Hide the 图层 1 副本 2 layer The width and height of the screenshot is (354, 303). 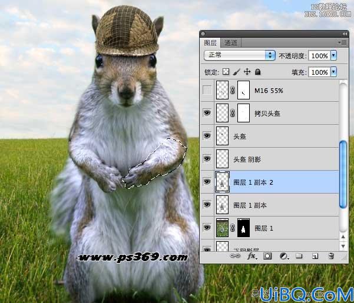click(207, 181)
